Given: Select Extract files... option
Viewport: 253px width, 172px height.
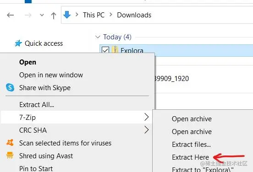Looking at the screenshot, I should coord(192,145).
